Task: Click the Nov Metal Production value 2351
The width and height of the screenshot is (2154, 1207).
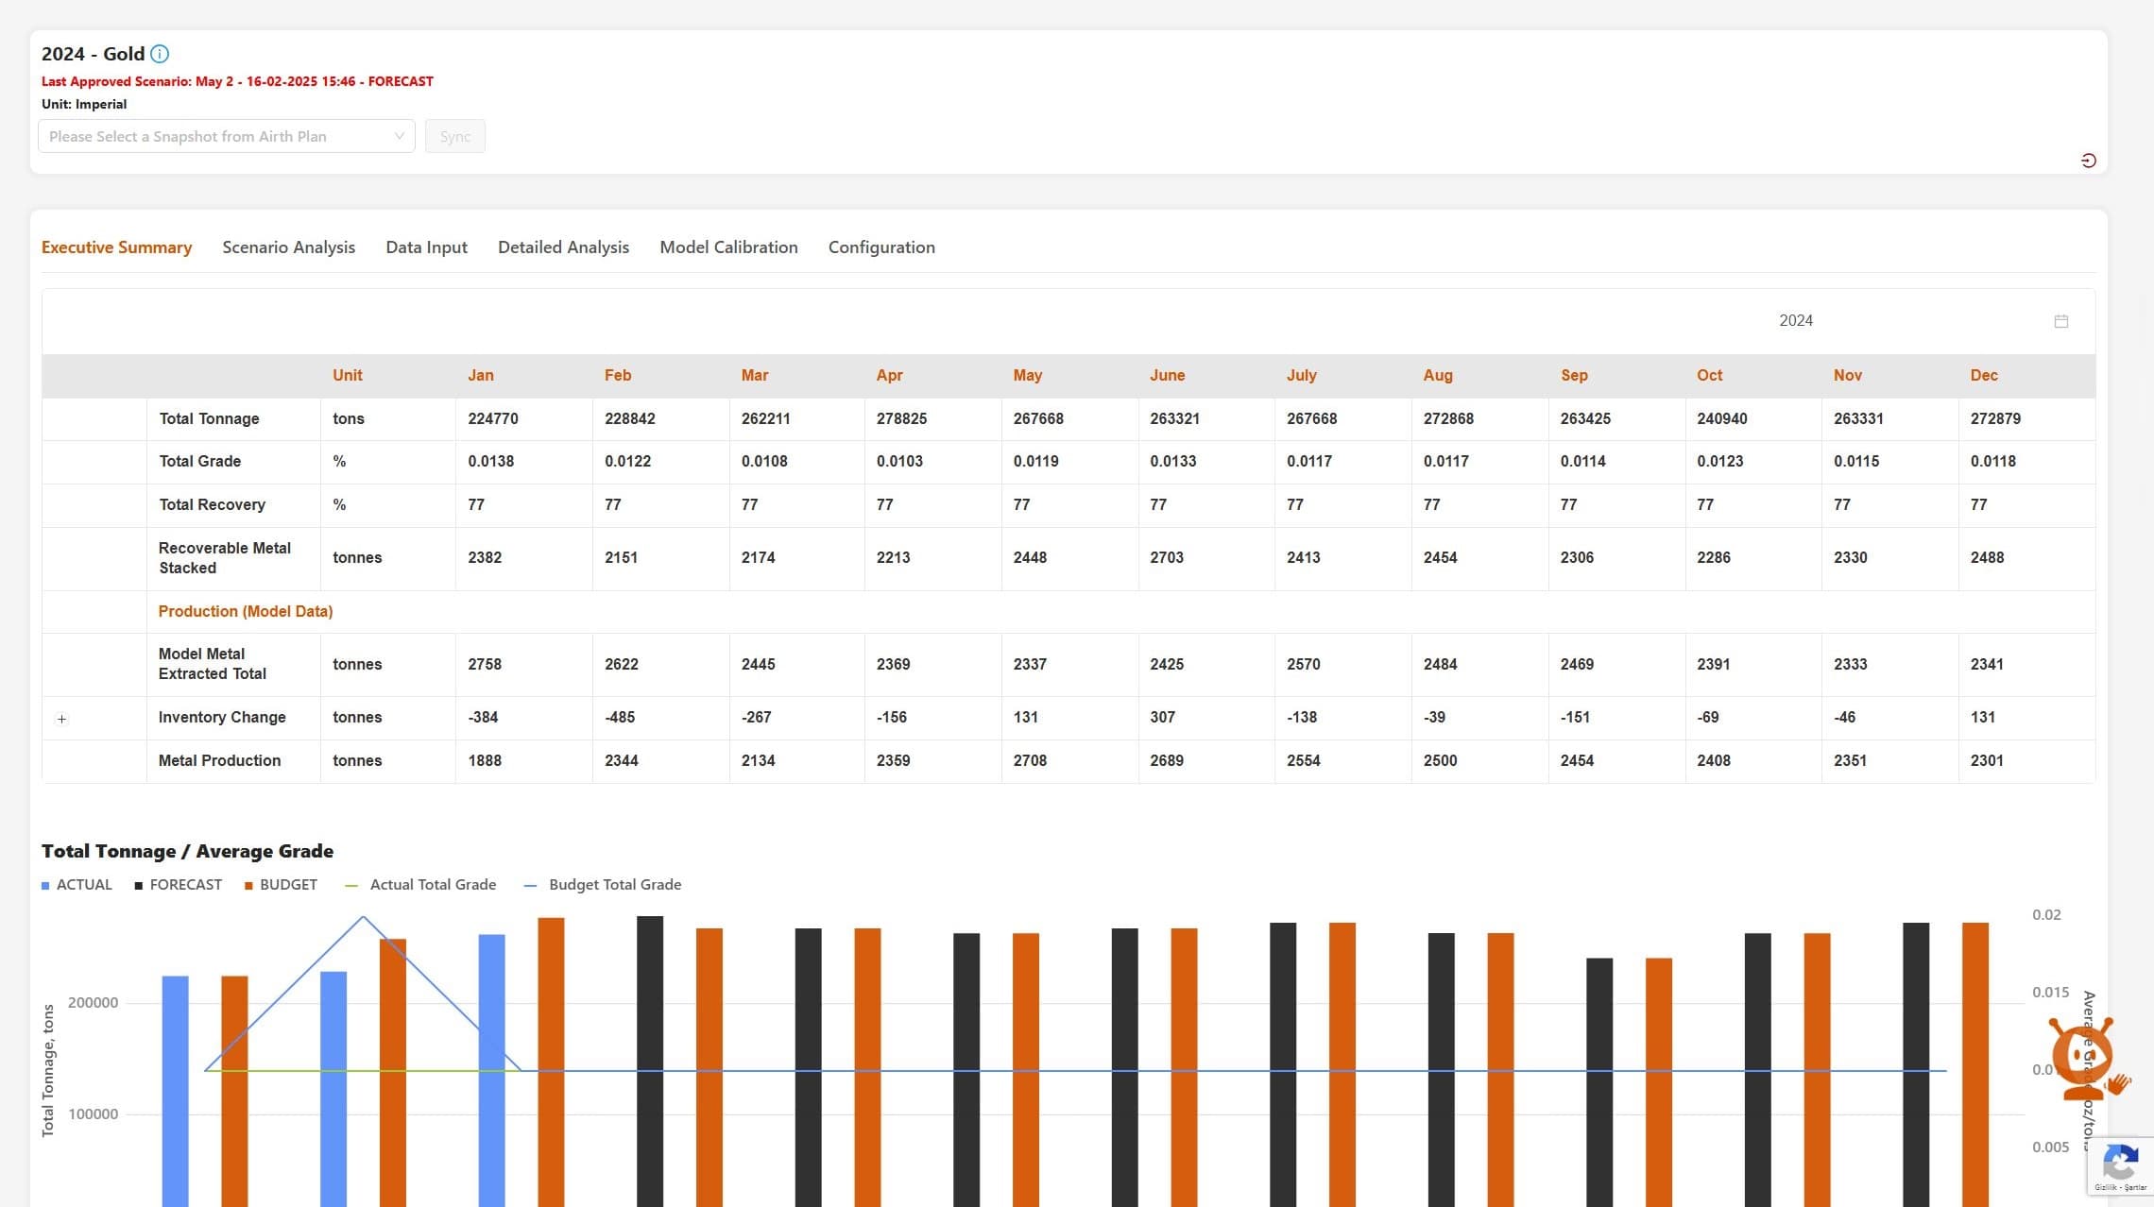Action: [1850, 761]
